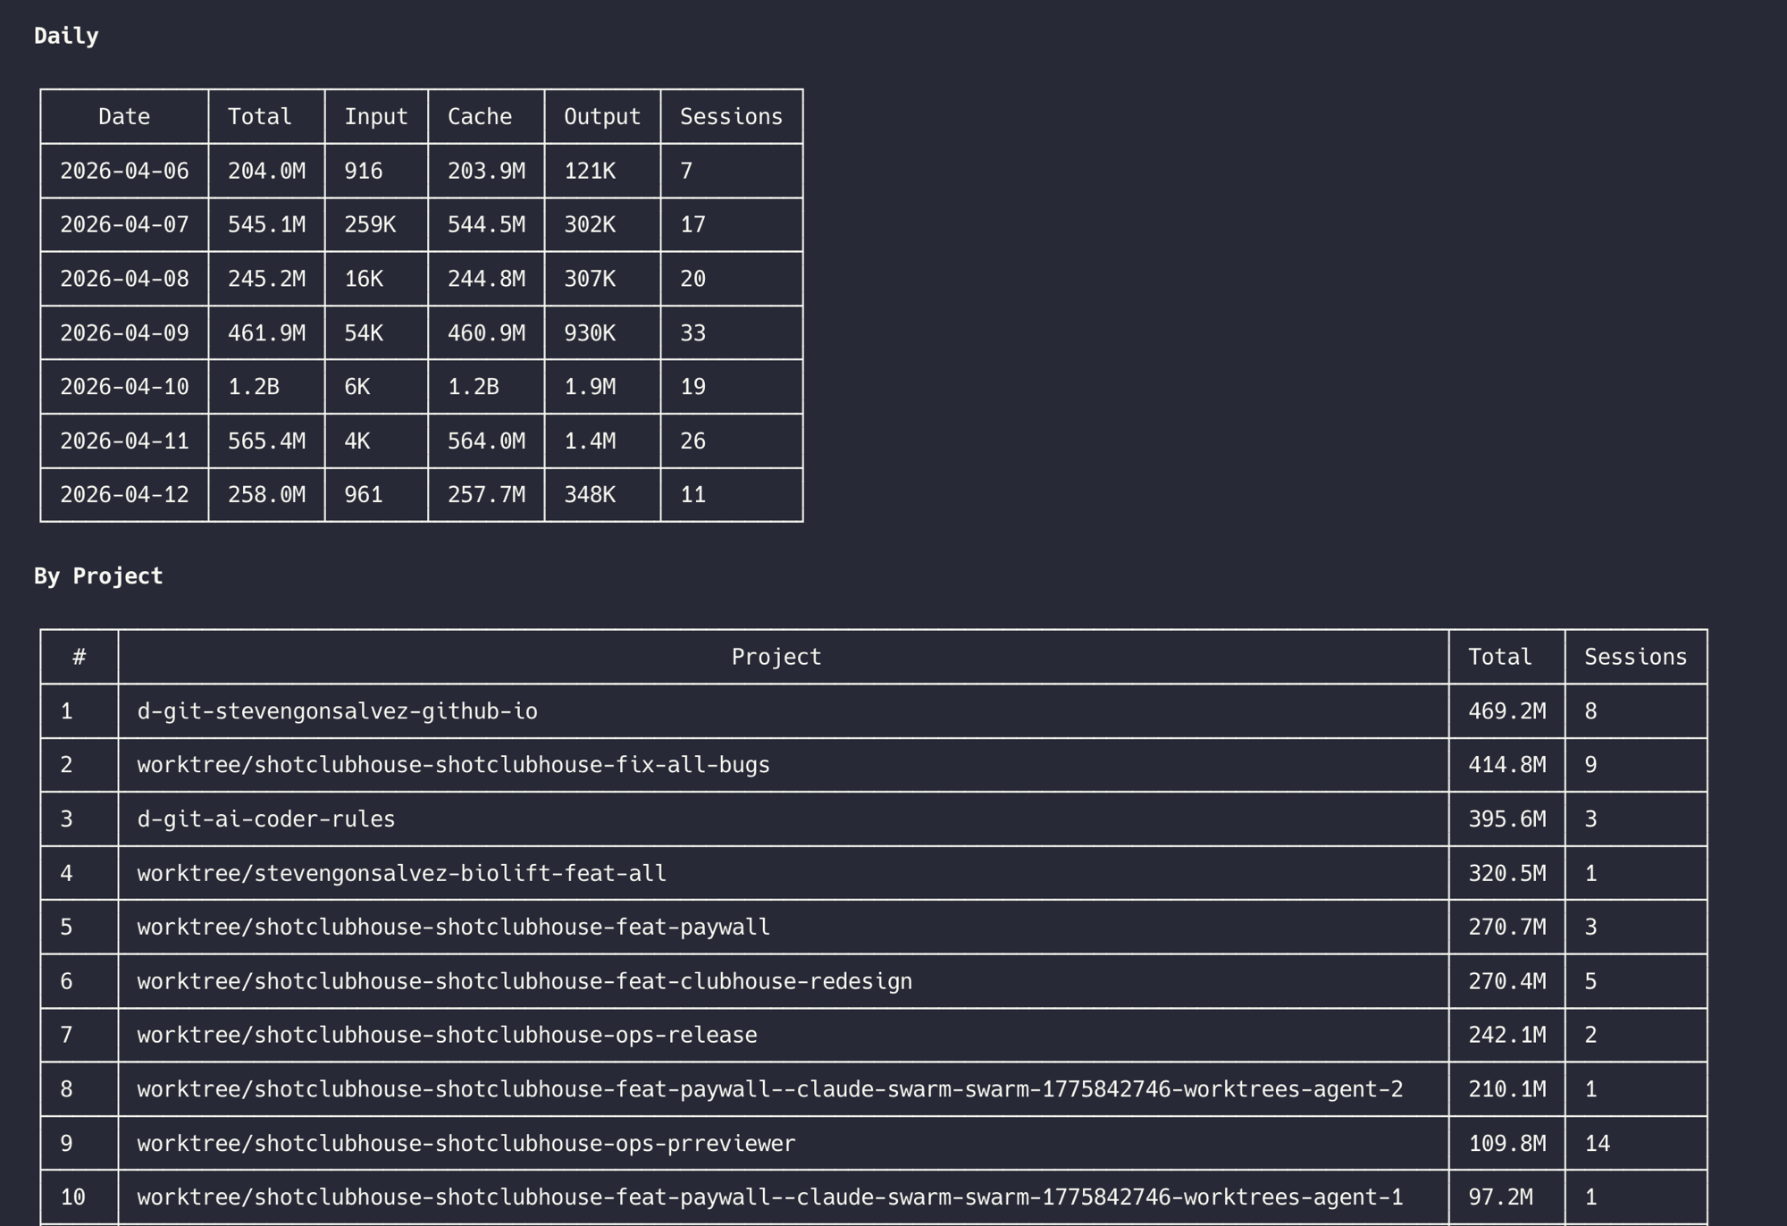The image size is (1787, 1226).
Task: Click the Daily section heading
Action: click(65, 36)
